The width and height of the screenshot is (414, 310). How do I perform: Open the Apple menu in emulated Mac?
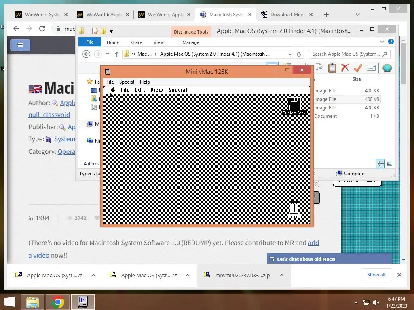point(113,90)
